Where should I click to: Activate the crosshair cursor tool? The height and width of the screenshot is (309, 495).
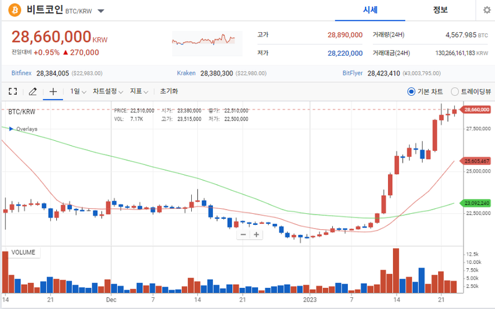53,91
